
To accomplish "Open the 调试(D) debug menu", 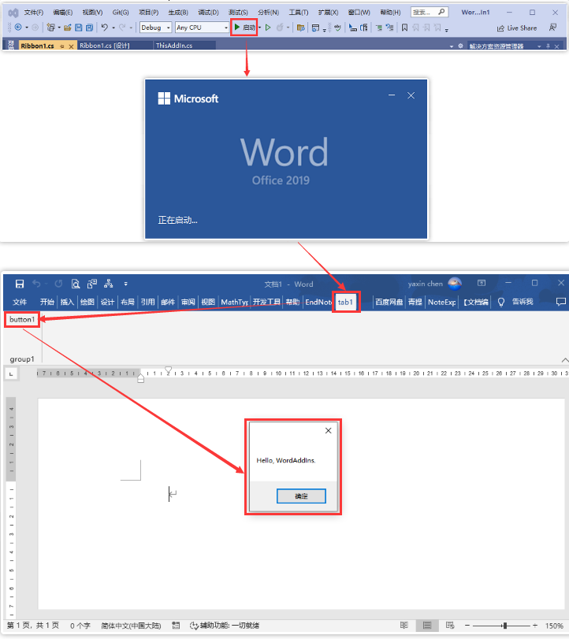I will pyautogui.click(x=208, y=13).
